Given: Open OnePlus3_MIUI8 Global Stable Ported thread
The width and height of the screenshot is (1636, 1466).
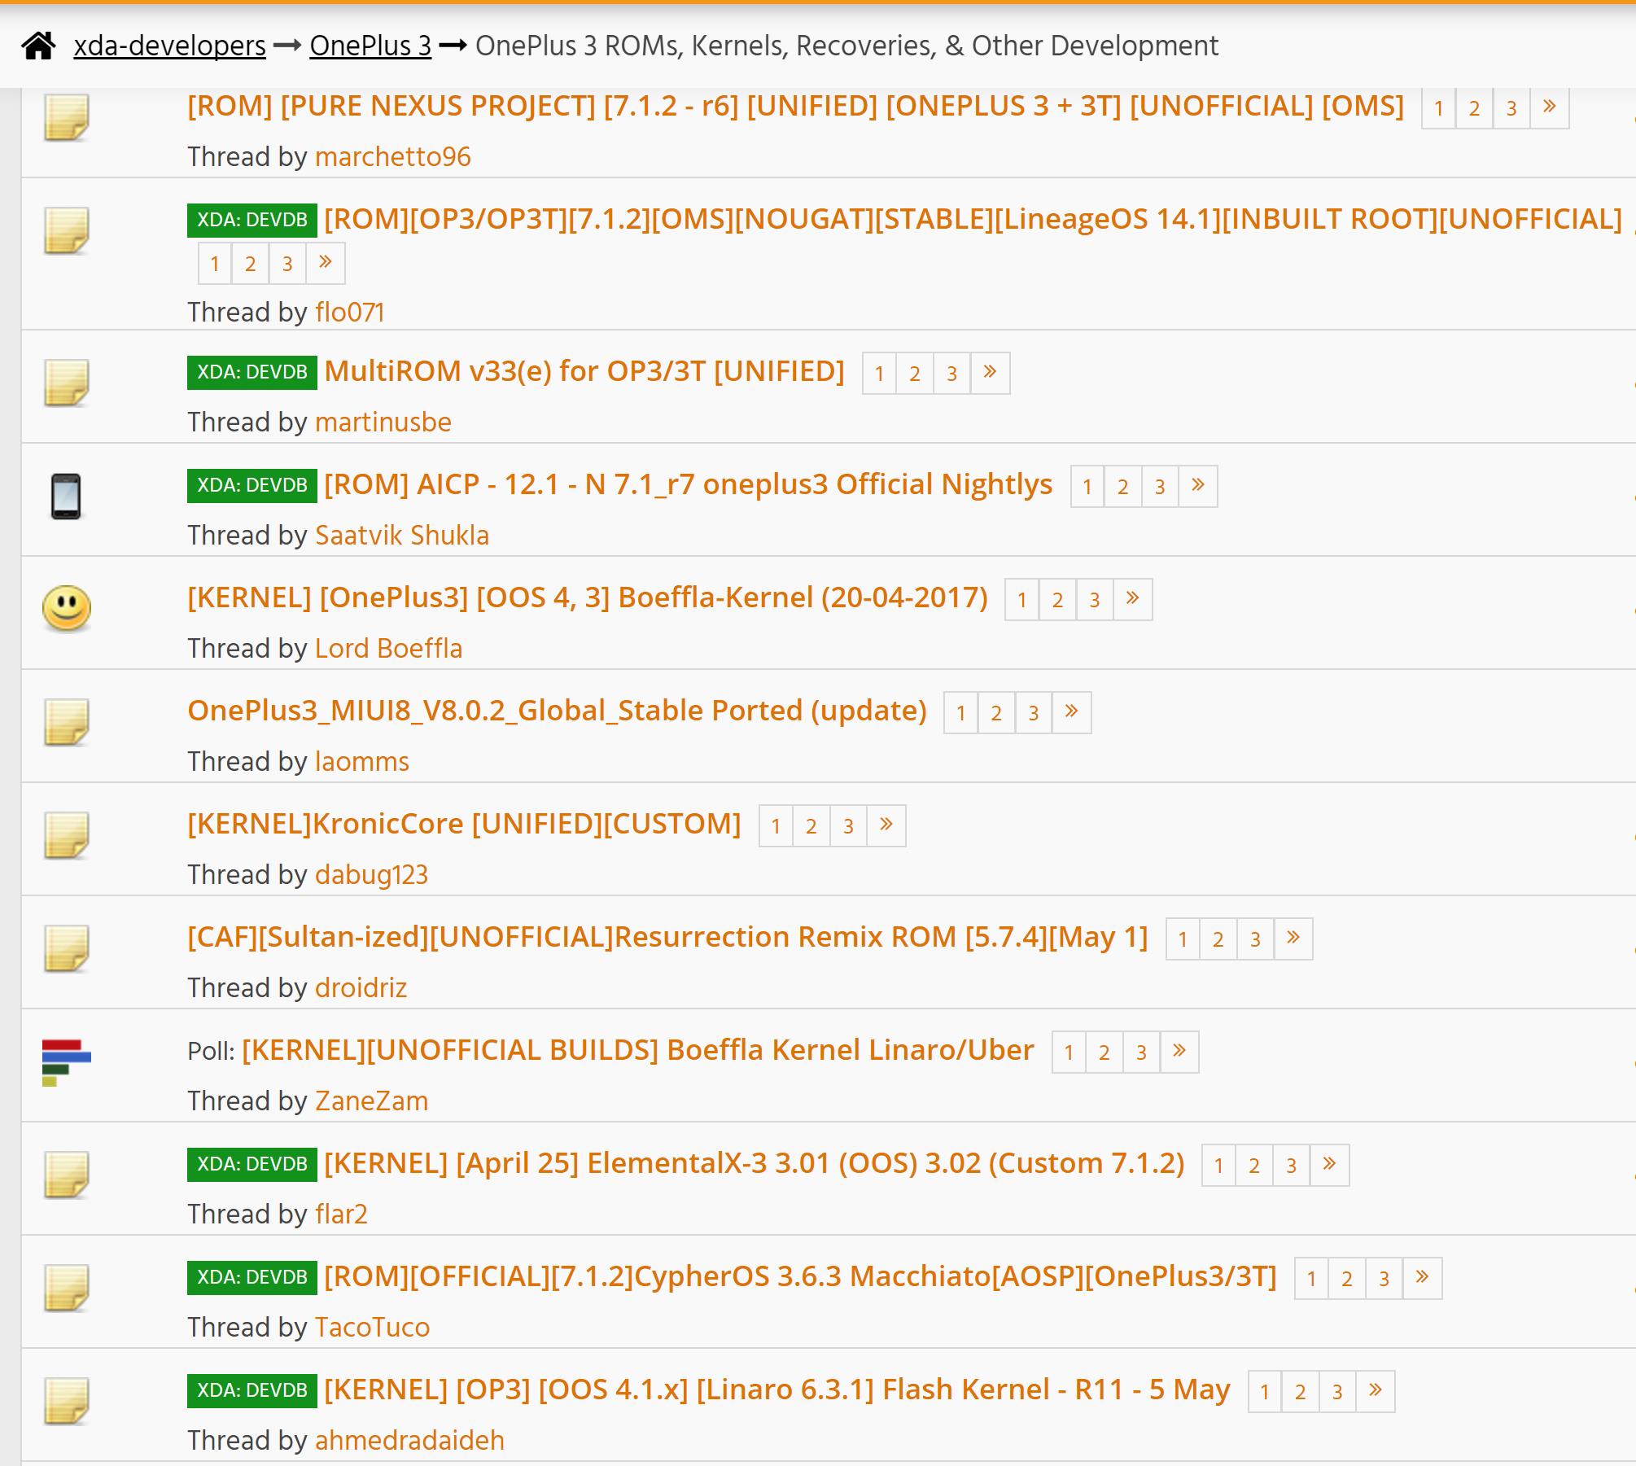Looking at the screenshot, I should pyautogui.click(x=557, y=711).
